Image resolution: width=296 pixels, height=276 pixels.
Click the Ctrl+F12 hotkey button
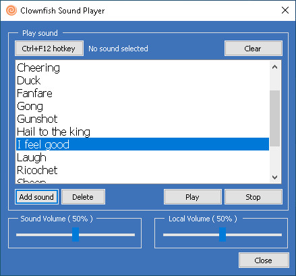(x=49, y=49)
